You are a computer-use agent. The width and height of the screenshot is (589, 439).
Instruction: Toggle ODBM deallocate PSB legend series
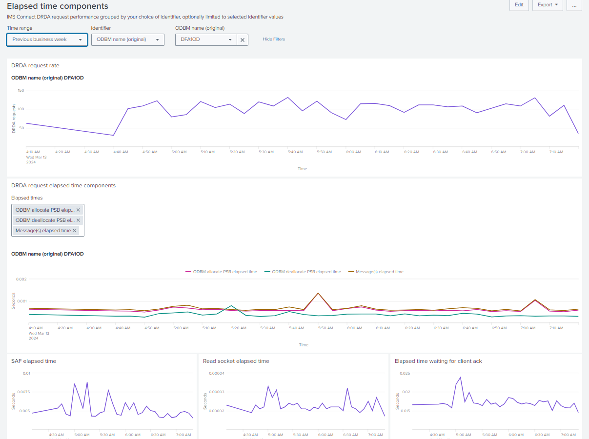[306, 272]
